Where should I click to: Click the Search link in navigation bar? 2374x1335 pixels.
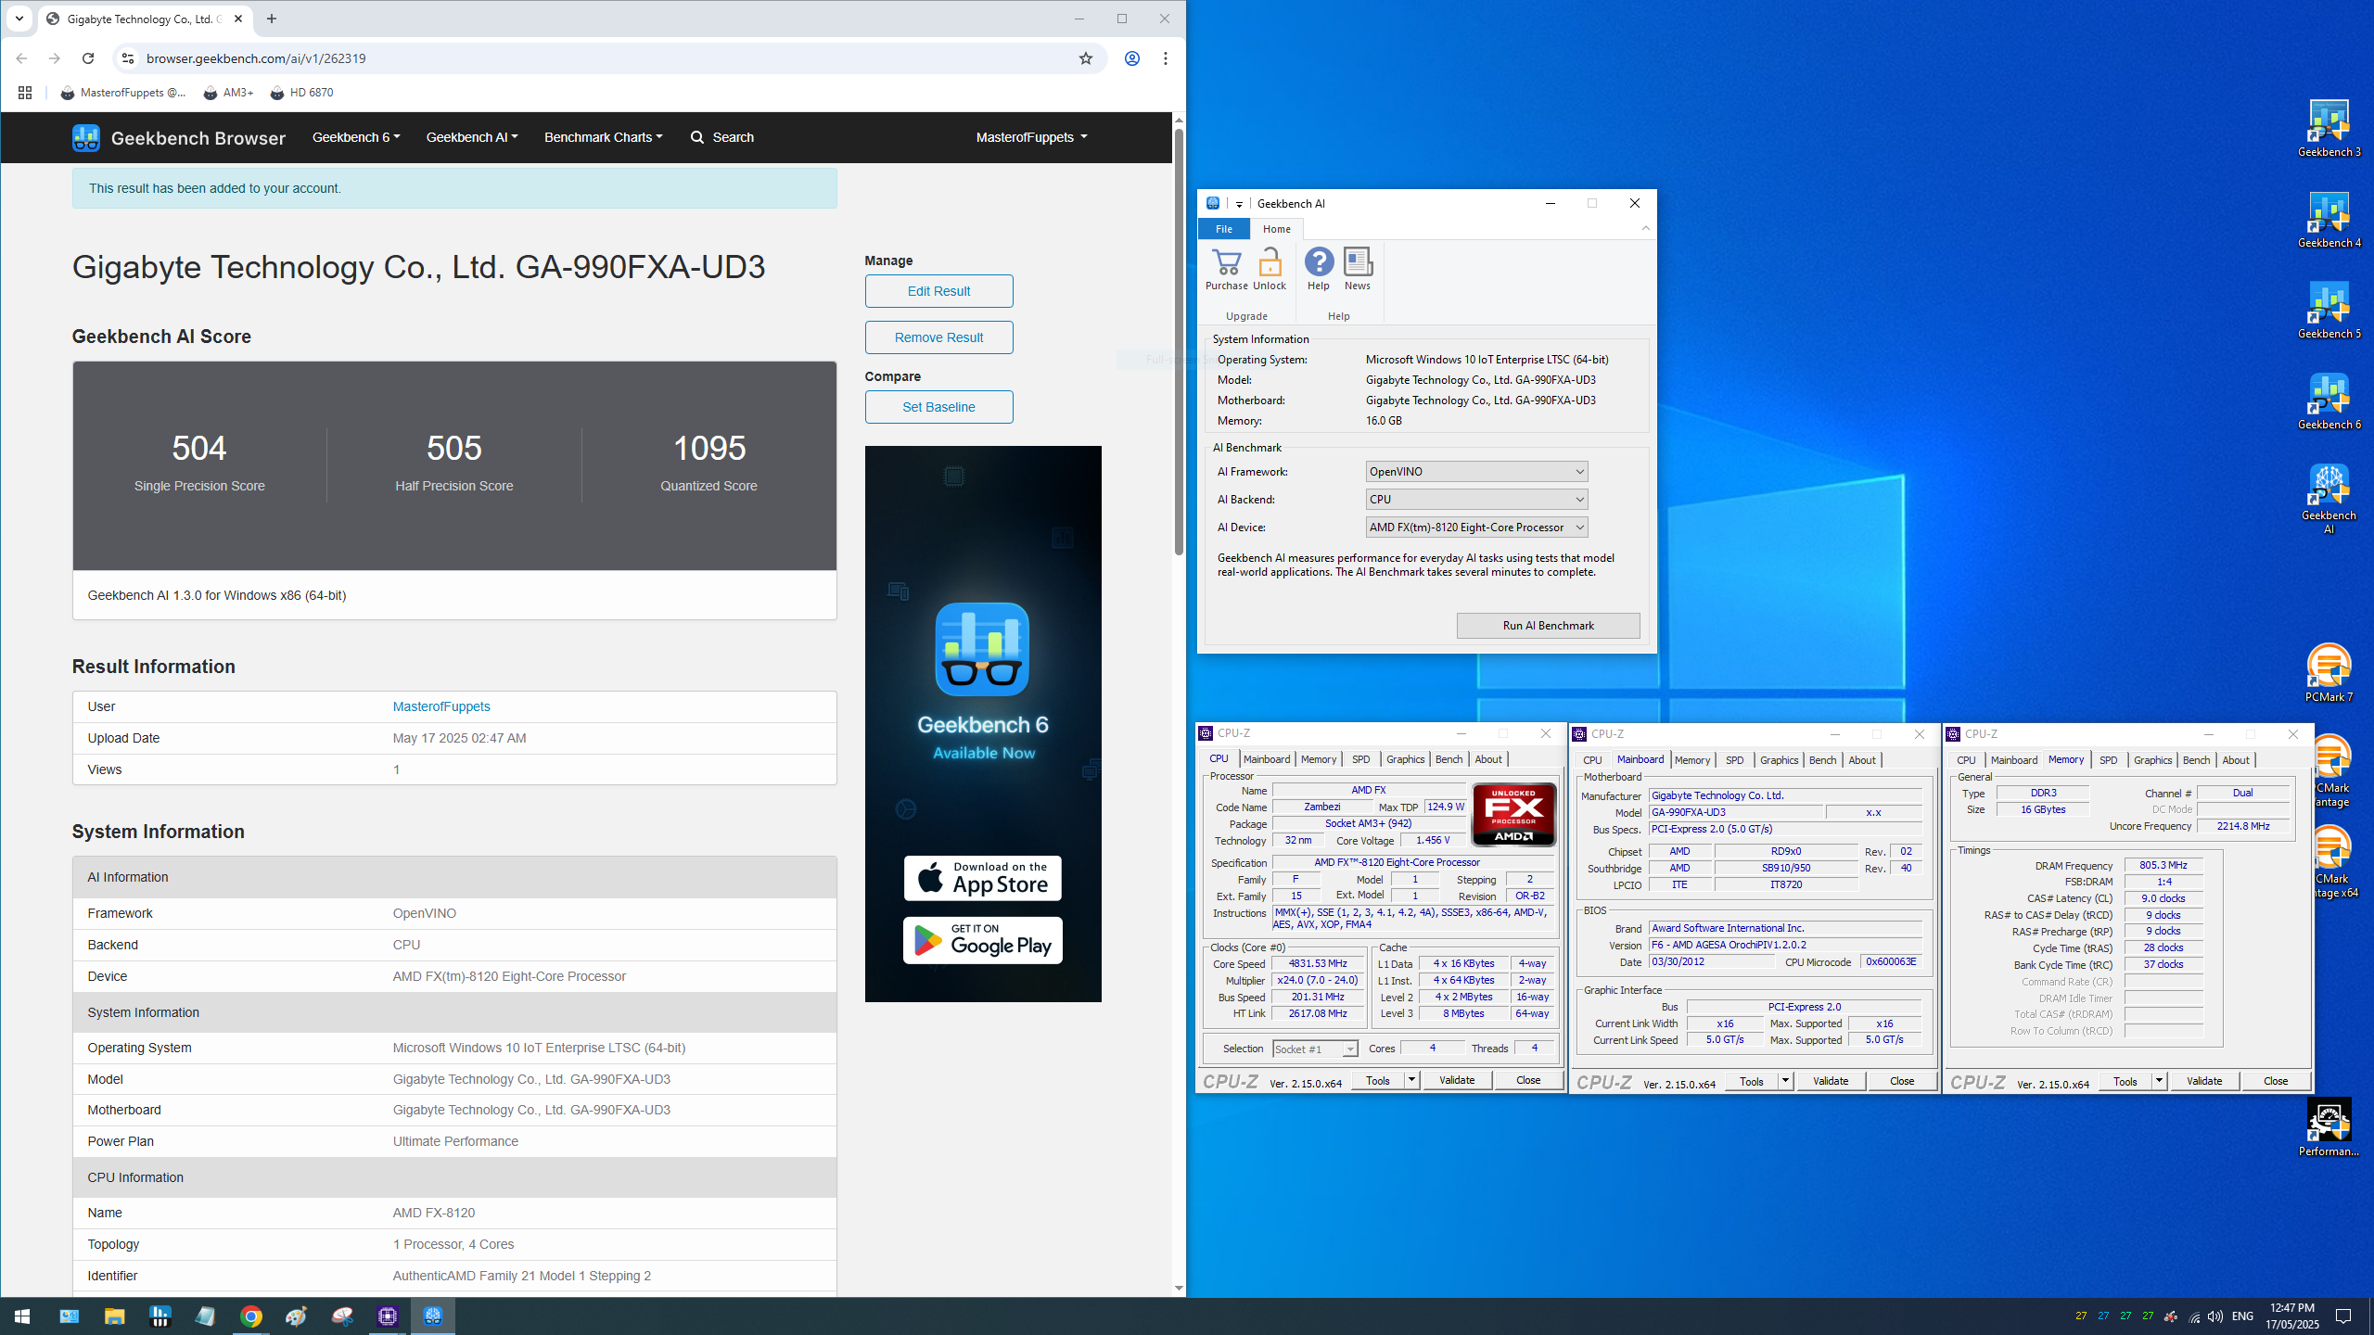(722, 137)
